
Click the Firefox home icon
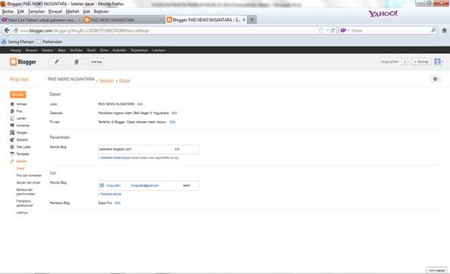click(444, 30)
